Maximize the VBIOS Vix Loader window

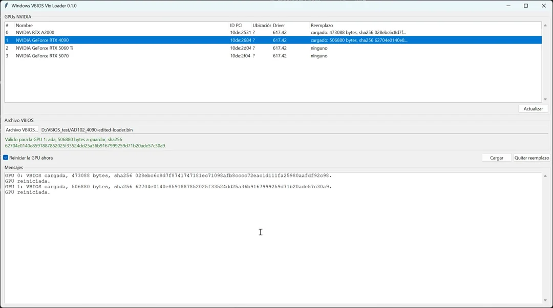coord(526,6)
